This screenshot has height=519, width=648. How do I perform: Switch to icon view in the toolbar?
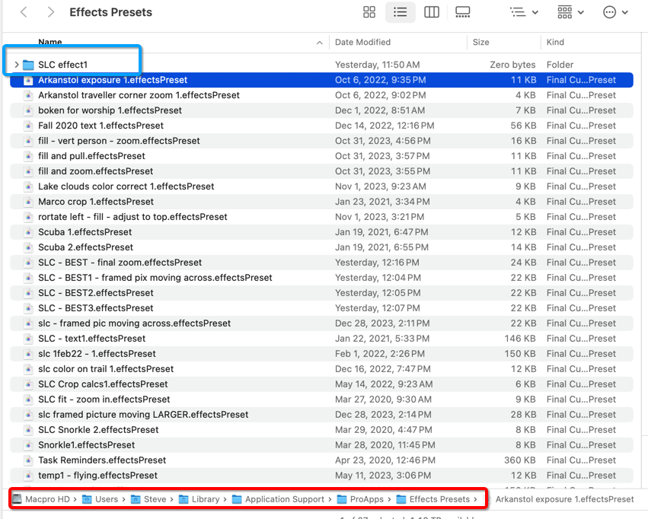pyautogui.click(x=369, y=12)
